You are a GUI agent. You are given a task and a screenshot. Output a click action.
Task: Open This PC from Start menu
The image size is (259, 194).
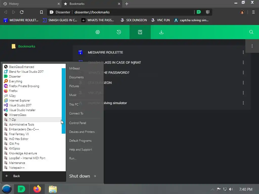(x=74, y=104)
